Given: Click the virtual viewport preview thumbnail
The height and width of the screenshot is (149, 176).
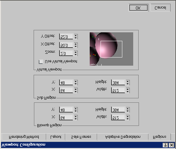Looking at the screenshot, I should pyautogui.click(x=111, y=49).
